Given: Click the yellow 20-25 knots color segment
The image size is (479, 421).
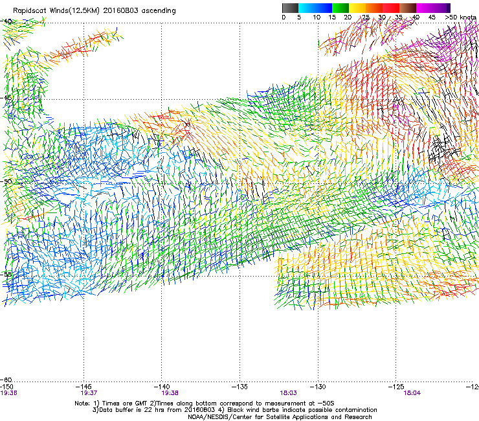Looking at the screenshot, I should point(357,8).
